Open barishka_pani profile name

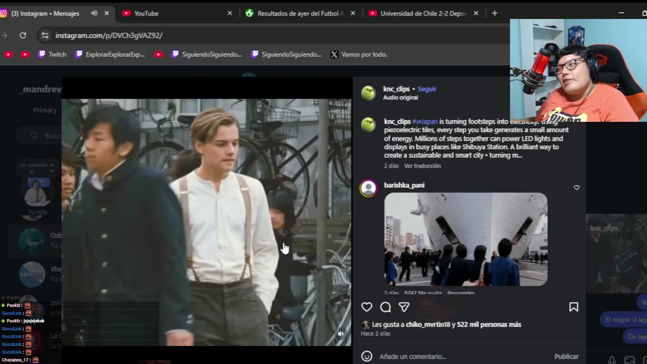point(404,185)
